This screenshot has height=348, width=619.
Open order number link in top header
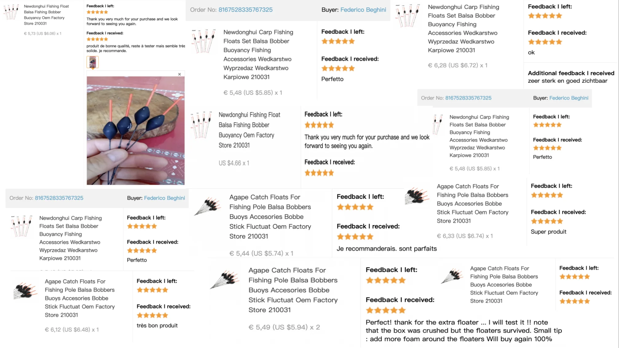point(245,10)
